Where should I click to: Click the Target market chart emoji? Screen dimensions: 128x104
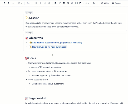(x=26, y=98)
